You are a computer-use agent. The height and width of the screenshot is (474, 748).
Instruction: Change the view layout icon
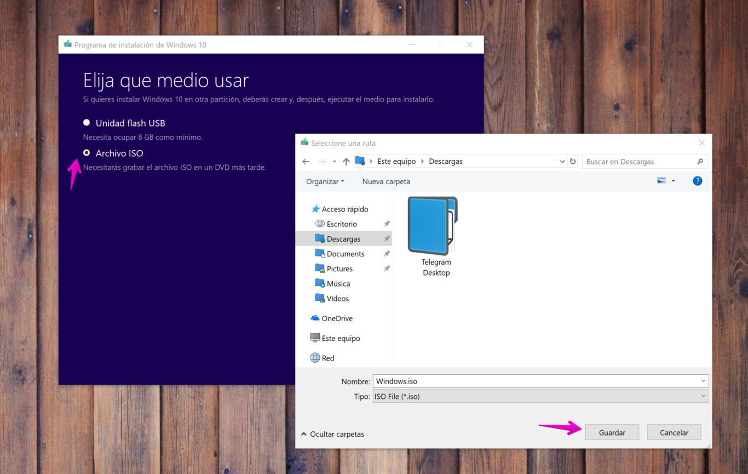click(x=661, y=181)
